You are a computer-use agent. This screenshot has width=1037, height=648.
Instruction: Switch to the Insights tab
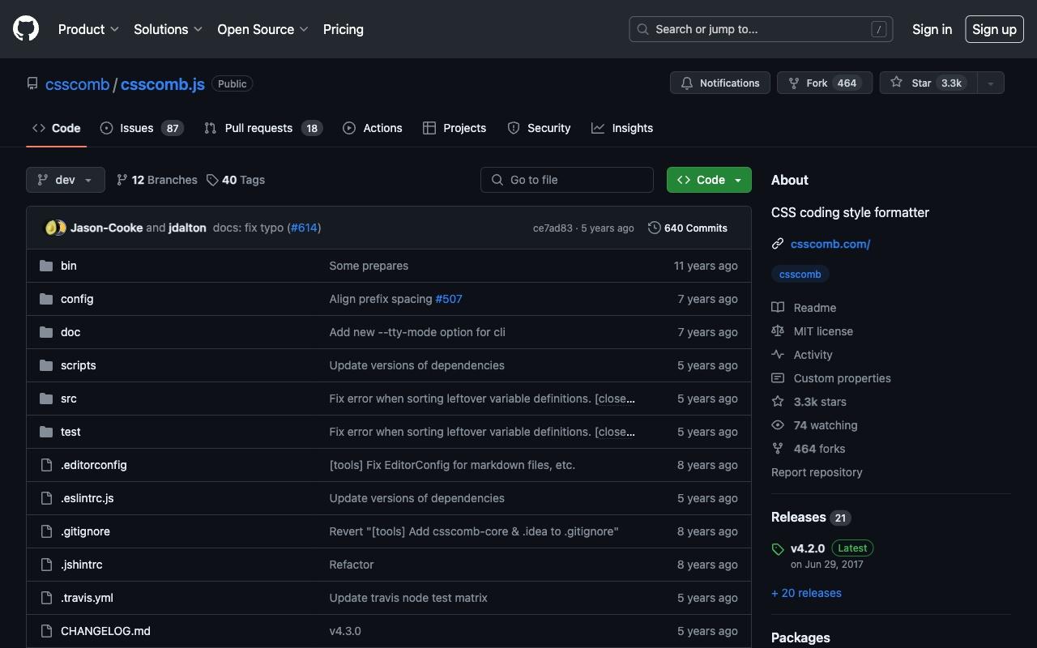(x=622, y=128)
